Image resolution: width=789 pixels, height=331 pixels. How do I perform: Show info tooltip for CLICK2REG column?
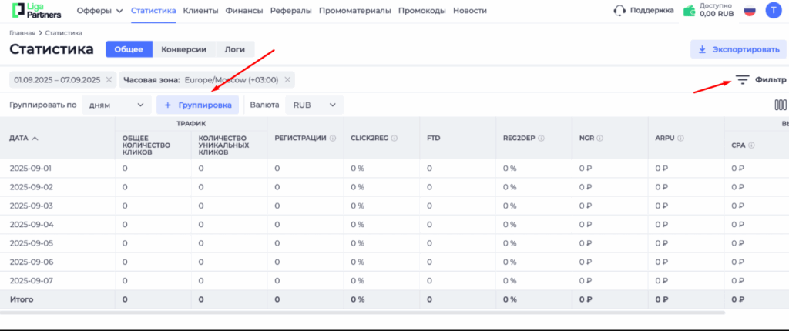click(394, 139)
